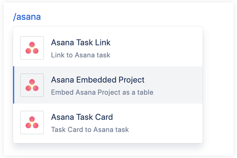Click empty space right of Asana Task Link title
The height and width of the screenshot is (158, 237).
coord(159,43)
